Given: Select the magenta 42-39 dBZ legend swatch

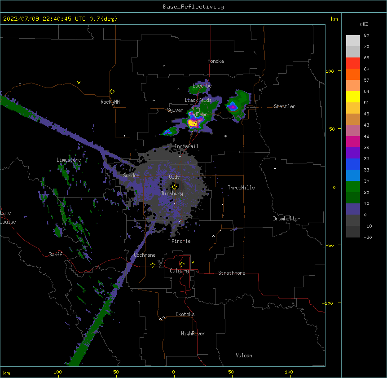Looking at the screenshot, I should tap(353, 141).
